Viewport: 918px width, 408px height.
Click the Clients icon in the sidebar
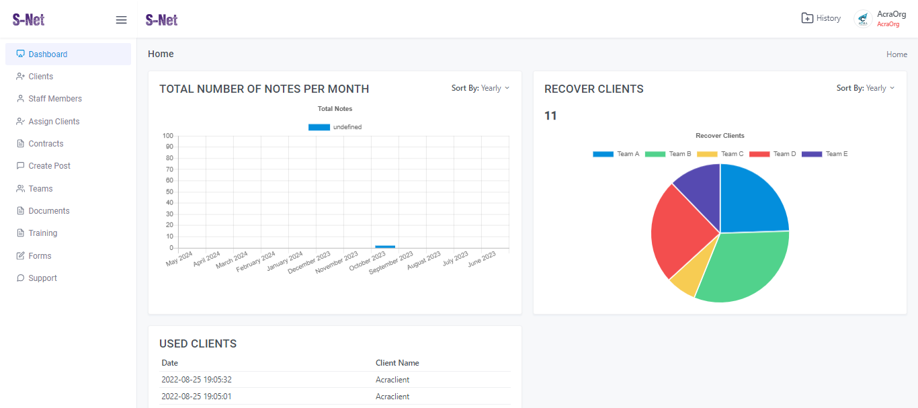click(20, 77)
